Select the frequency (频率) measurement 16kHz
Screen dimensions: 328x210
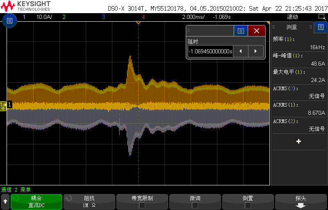point(299,43)
